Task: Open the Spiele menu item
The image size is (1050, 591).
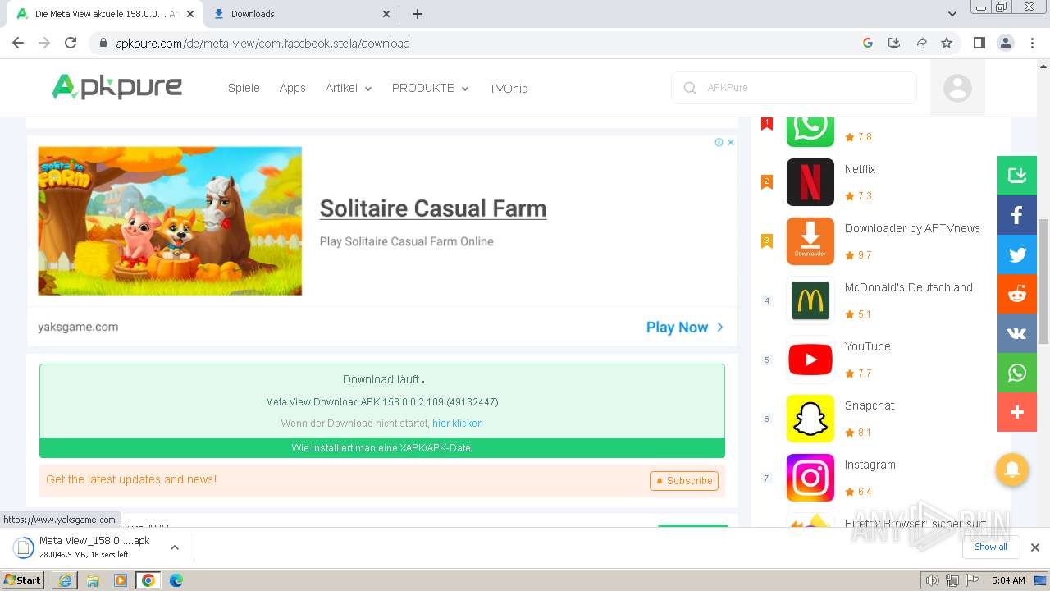Action: [x=244, y=88]
